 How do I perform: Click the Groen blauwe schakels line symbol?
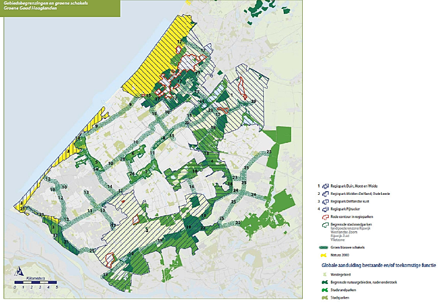pos(324,247)
